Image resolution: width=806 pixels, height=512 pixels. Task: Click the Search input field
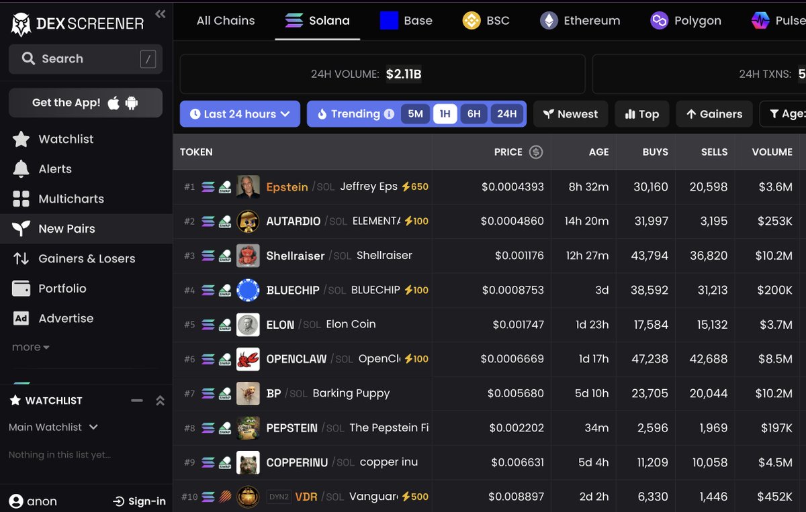tap(85, 59)
